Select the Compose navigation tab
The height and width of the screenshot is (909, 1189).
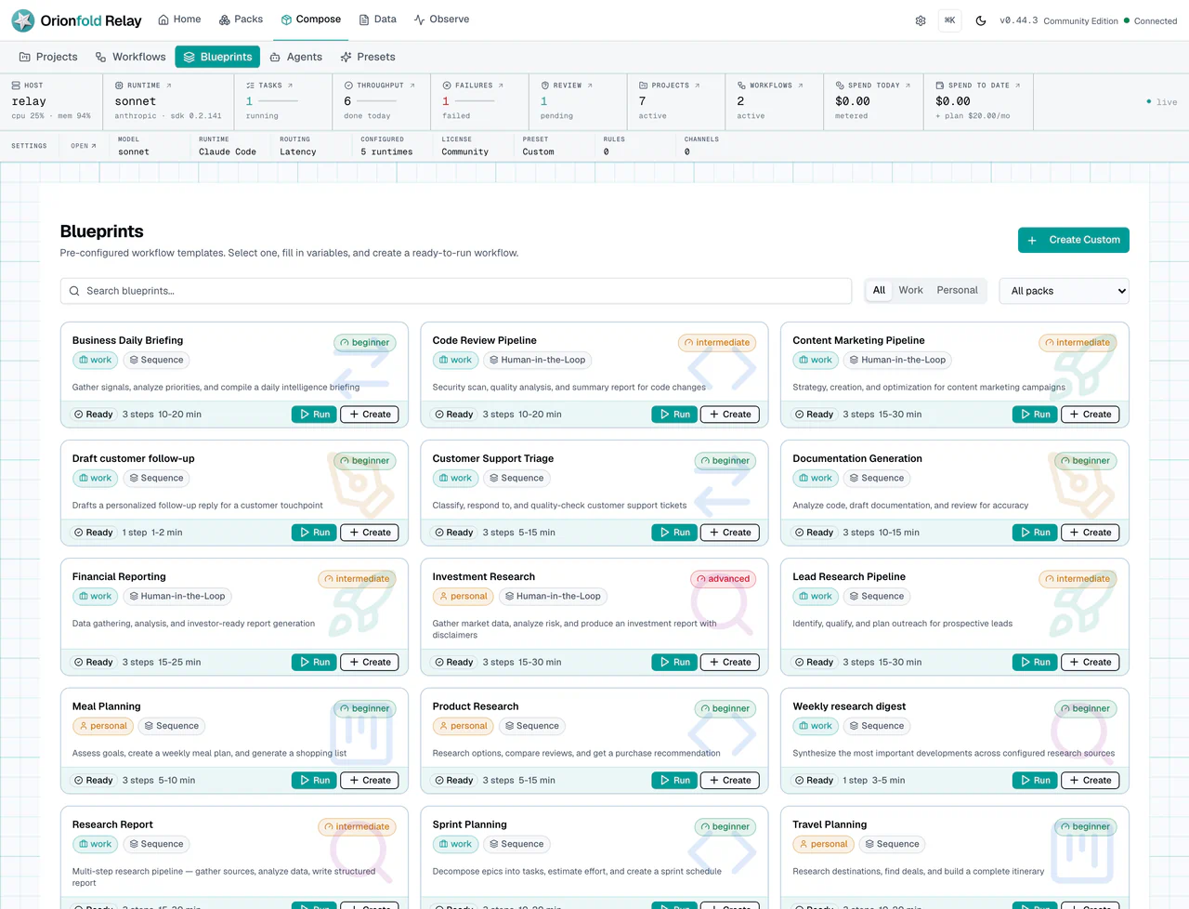click(311, 20)
